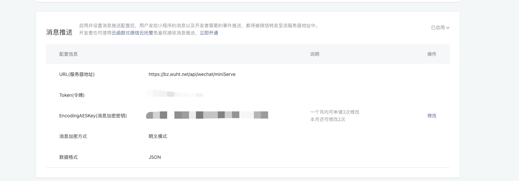Click the blurred EncodingAESKey value
The image size is (519, 181).
tap(207, 115)
